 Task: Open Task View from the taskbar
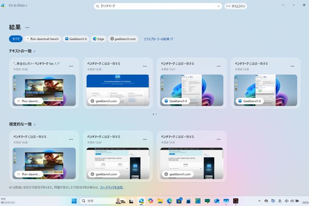click(x=131, y=201)
